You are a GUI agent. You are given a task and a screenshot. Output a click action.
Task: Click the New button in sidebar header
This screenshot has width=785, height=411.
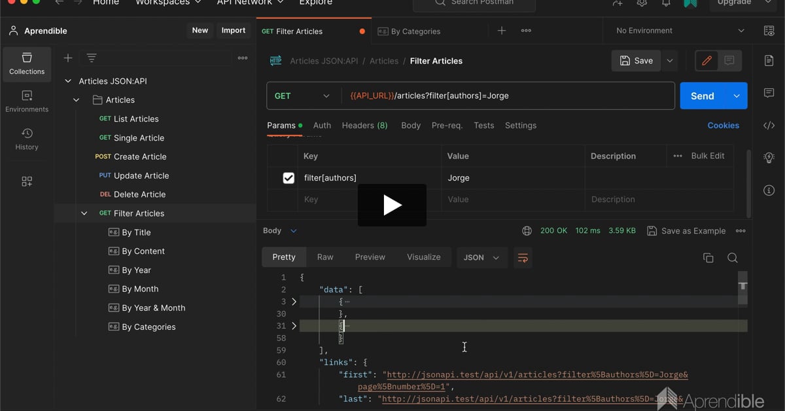(x=200, y=31)
